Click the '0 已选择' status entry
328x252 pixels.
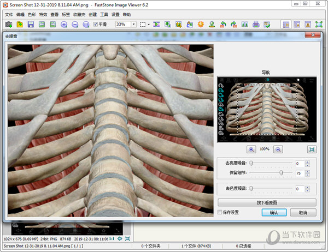(243, 246)
